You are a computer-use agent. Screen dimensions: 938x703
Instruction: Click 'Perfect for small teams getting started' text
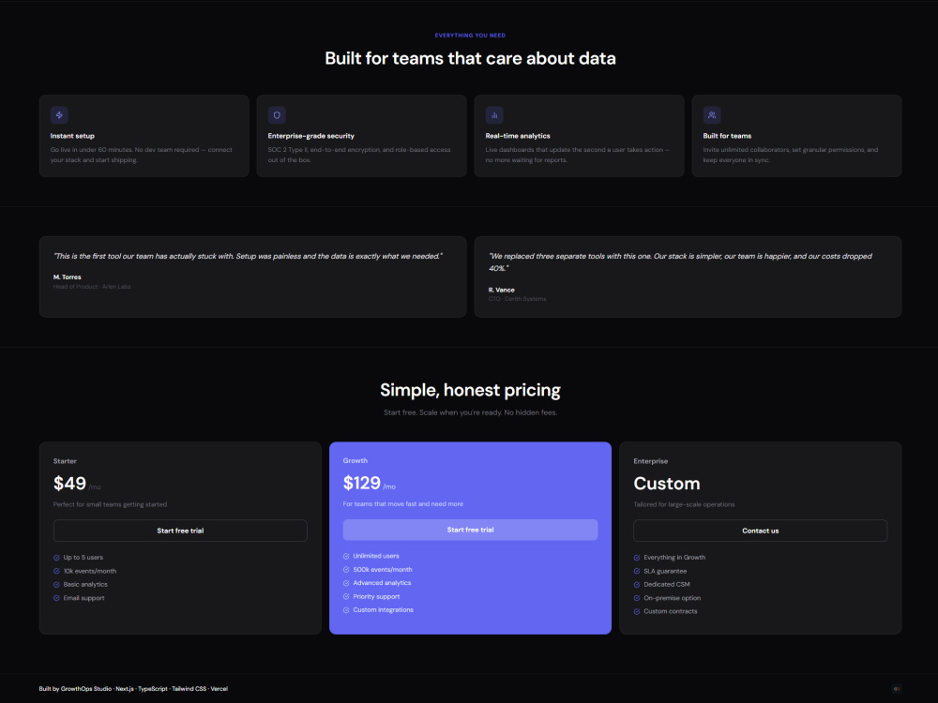click(x=110, y=504)
